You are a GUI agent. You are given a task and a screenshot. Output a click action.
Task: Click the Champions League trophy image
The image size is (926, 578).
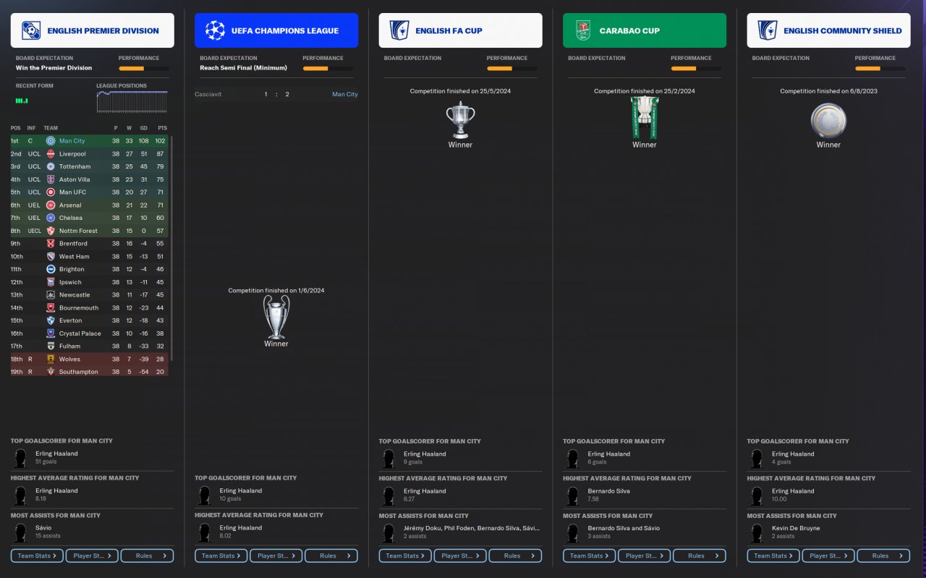click(276, 317)
